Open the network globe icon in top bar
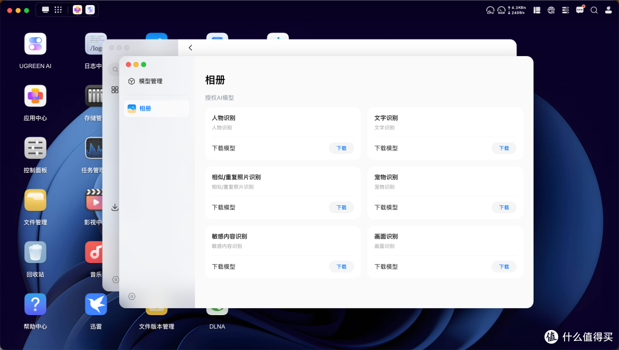 551,10
